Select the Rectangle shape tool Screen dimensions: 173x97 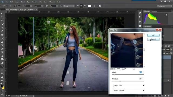[x=2, y=74]
